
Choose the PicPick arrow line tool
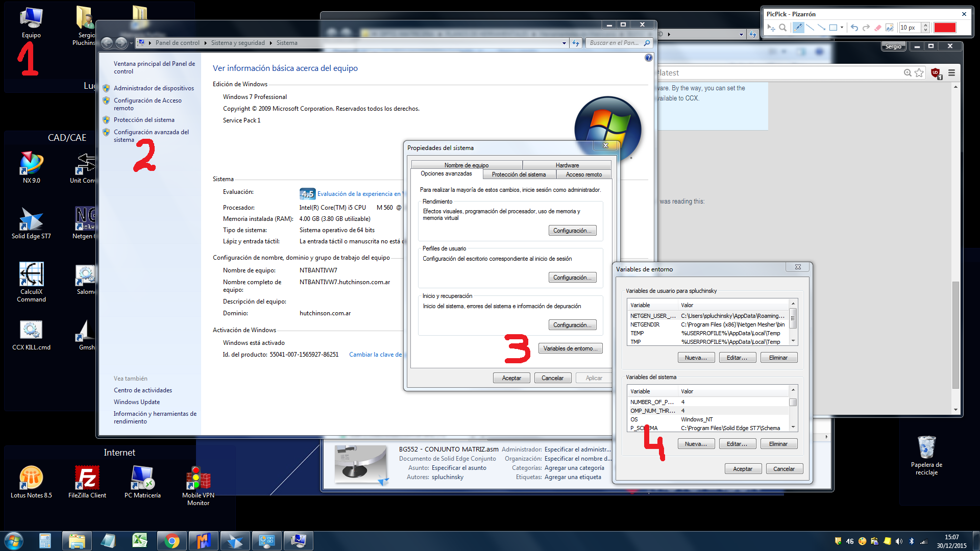[821, 28]
